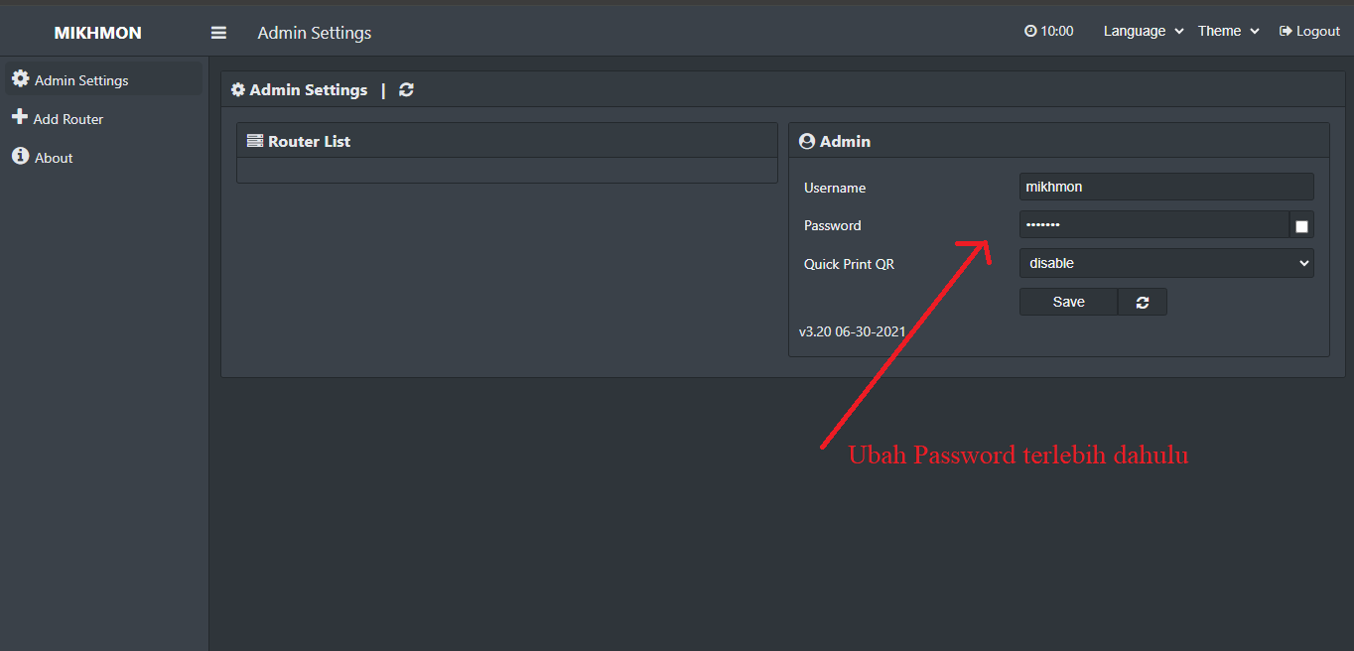Click the Router List header icon

[255, 141]
